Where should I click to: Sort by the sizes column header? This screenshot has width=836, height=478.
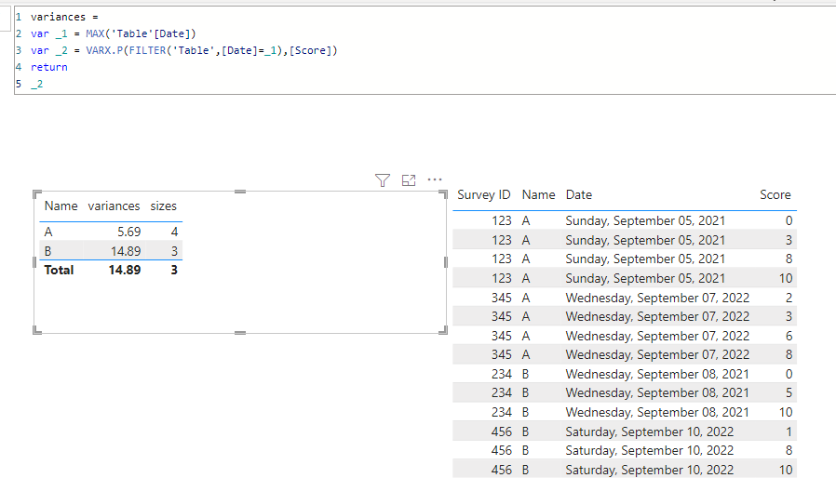pyautogui.click(x=163, y=206)
